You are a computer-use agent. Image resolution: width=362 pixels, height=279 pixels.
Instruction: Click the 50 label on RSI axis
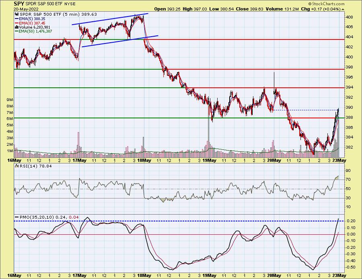click(348, 189)
